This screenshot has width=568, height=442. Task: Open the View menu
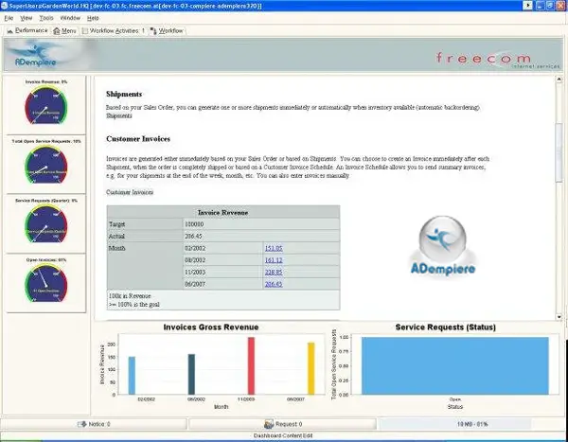pyautogui.click(x=27, y=18)
